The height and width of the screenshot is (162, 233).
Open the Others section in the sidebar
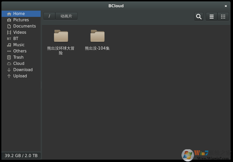tap(20, 51)
